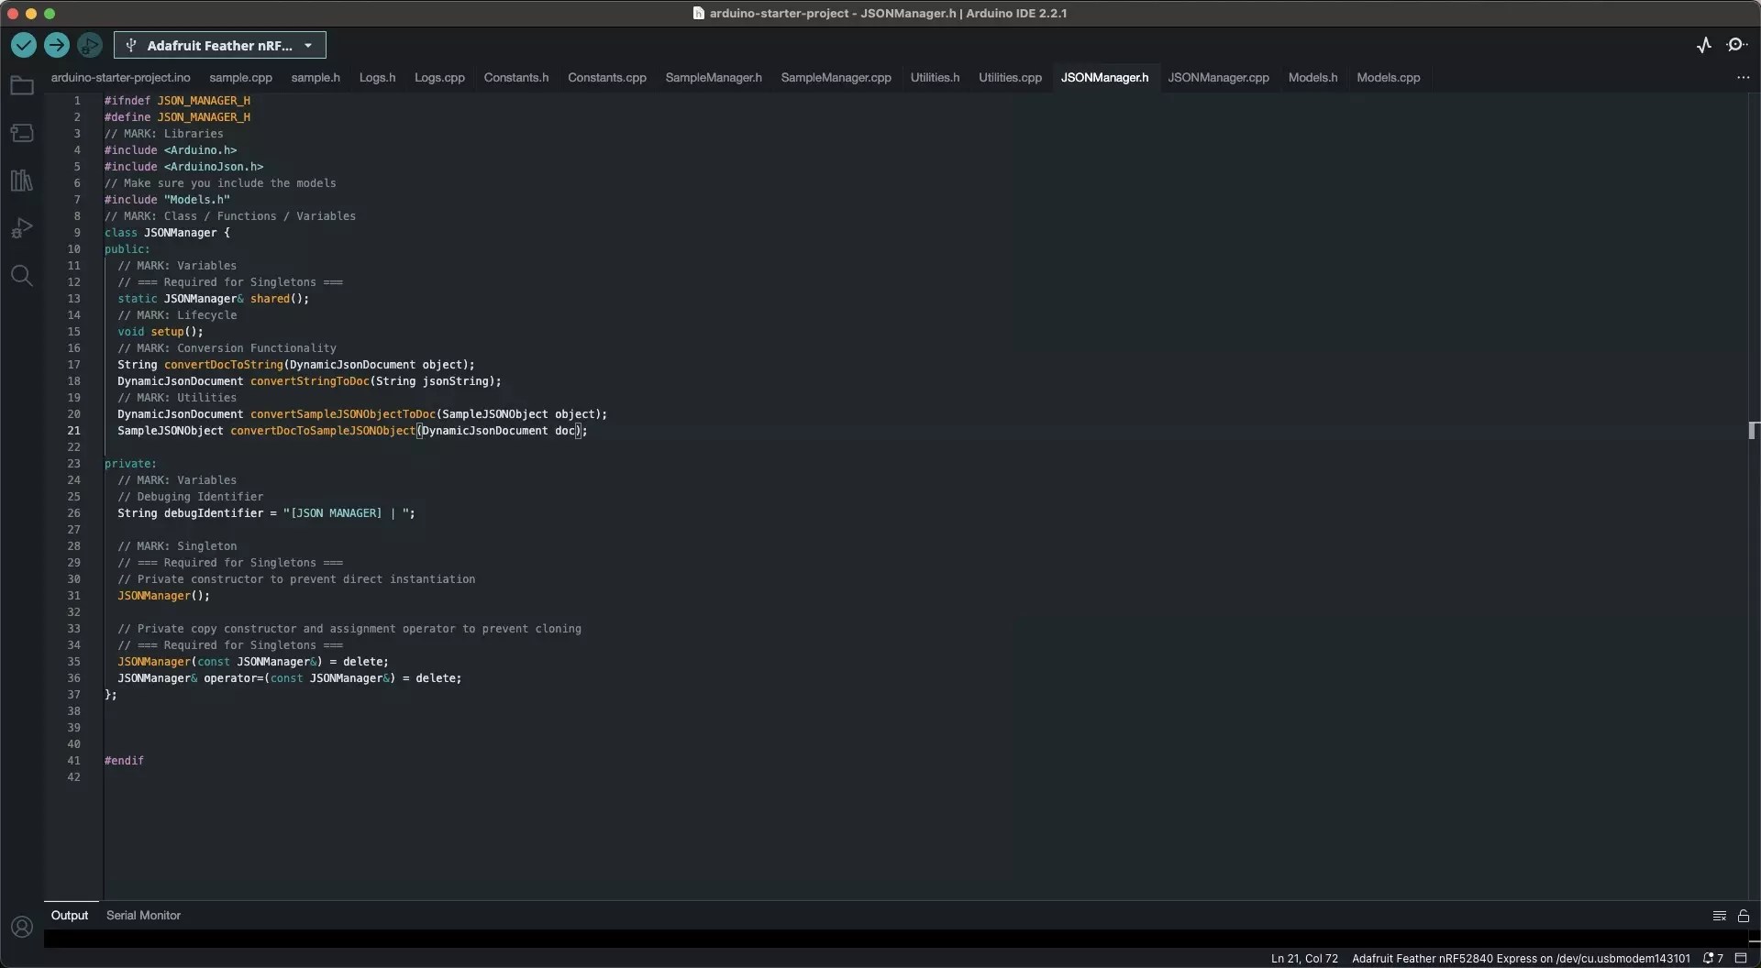Upload sketch to the board
The height and width of the screenshot is (968, 1761).
[57, 45]
